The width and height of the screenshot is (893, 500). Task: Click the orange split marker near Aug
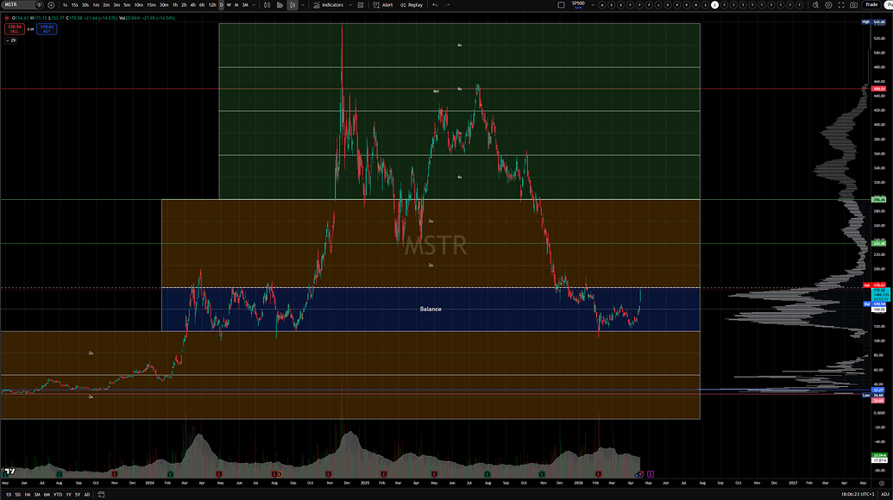(x=279, y=474)
